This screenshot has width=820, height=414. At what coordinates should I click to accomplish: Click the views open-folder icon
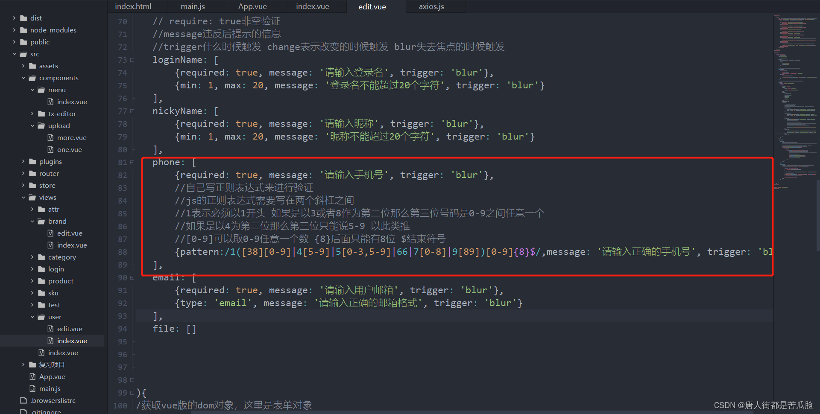click(32, 197)
